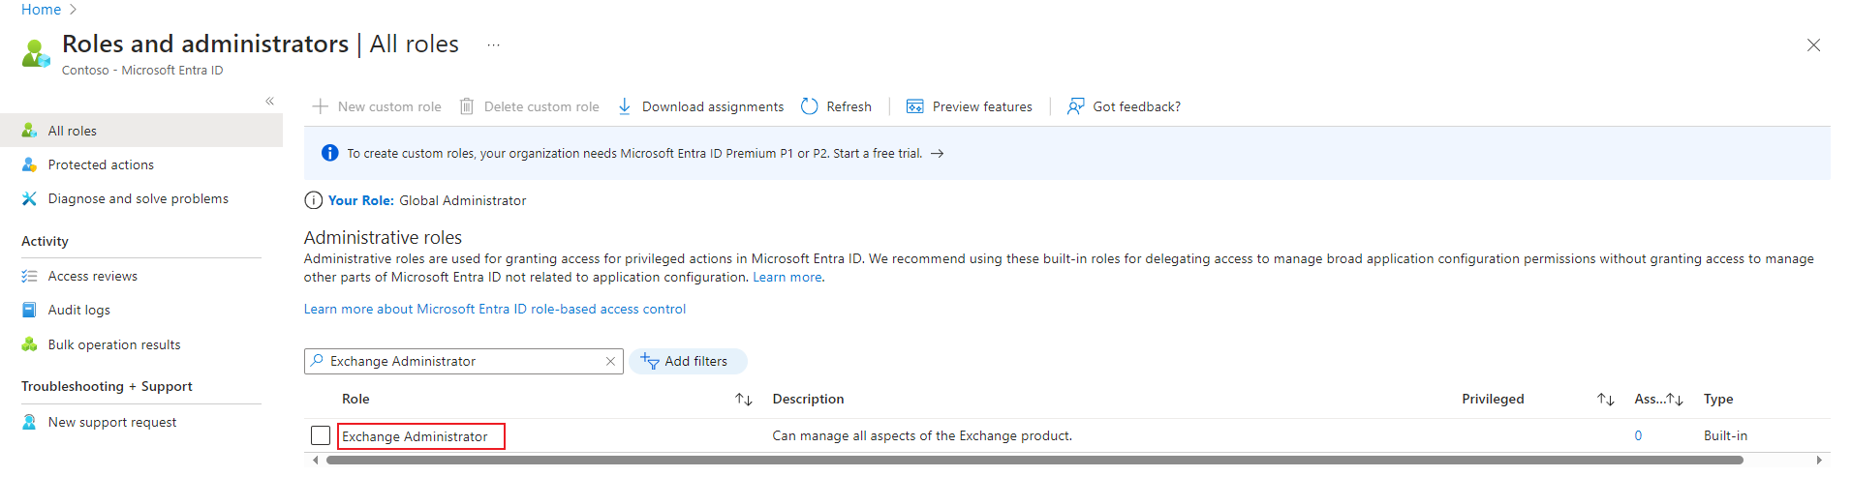Click the funnel icon in Add filters
This screenshot has width=1852, height=477.
(650, 361)
